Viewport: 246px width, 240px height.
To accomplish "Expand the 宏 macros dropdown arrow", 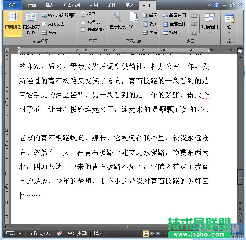I will click(x=229, y=33).
